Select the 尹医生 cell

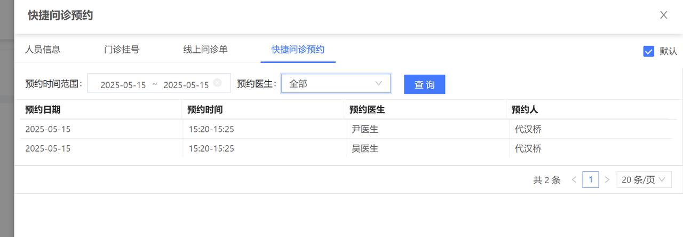[x=366, y=129]
